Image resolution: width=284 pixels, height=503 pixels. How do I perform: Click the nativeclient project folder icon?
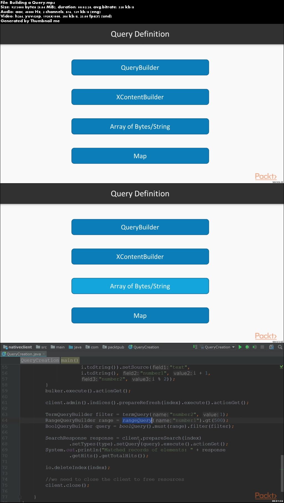5,347
